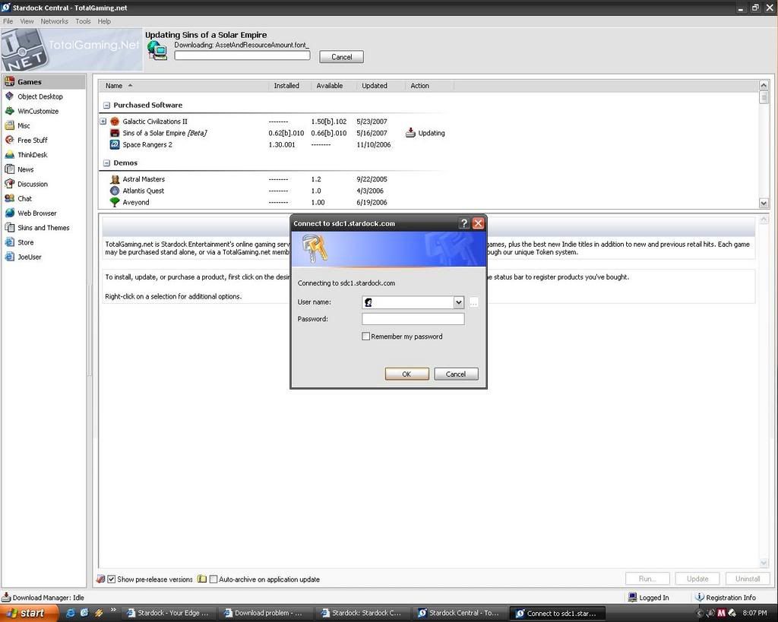Click the help question mark in dialog
Viewport: 778px width, 622px height.
tap(464, 223)
